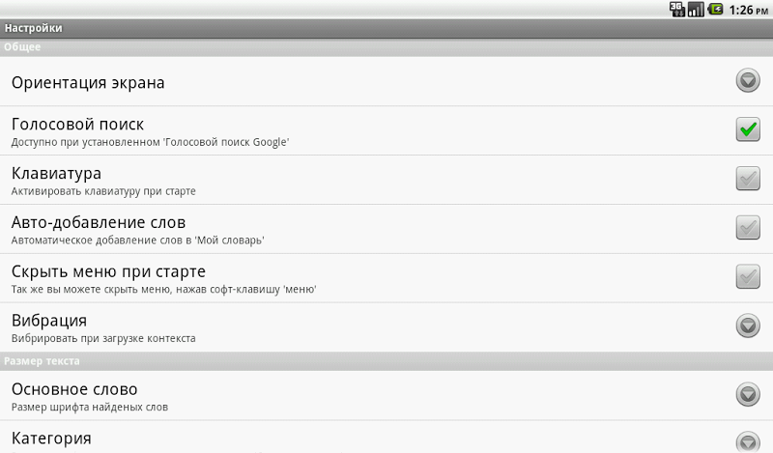Tap the battery charging icon

(x=715, y=9)
